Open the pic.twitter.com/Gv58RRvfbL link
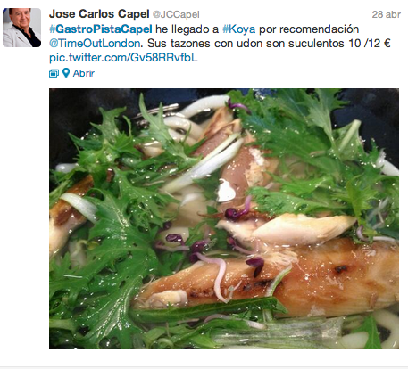 click(123, 58)
